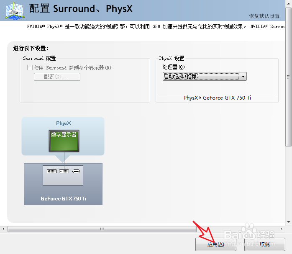Viewport: 292px width, 254px height.
Task: Click the 应用(A) apply button
Action: pyautogui.click(x=215, y=244)
